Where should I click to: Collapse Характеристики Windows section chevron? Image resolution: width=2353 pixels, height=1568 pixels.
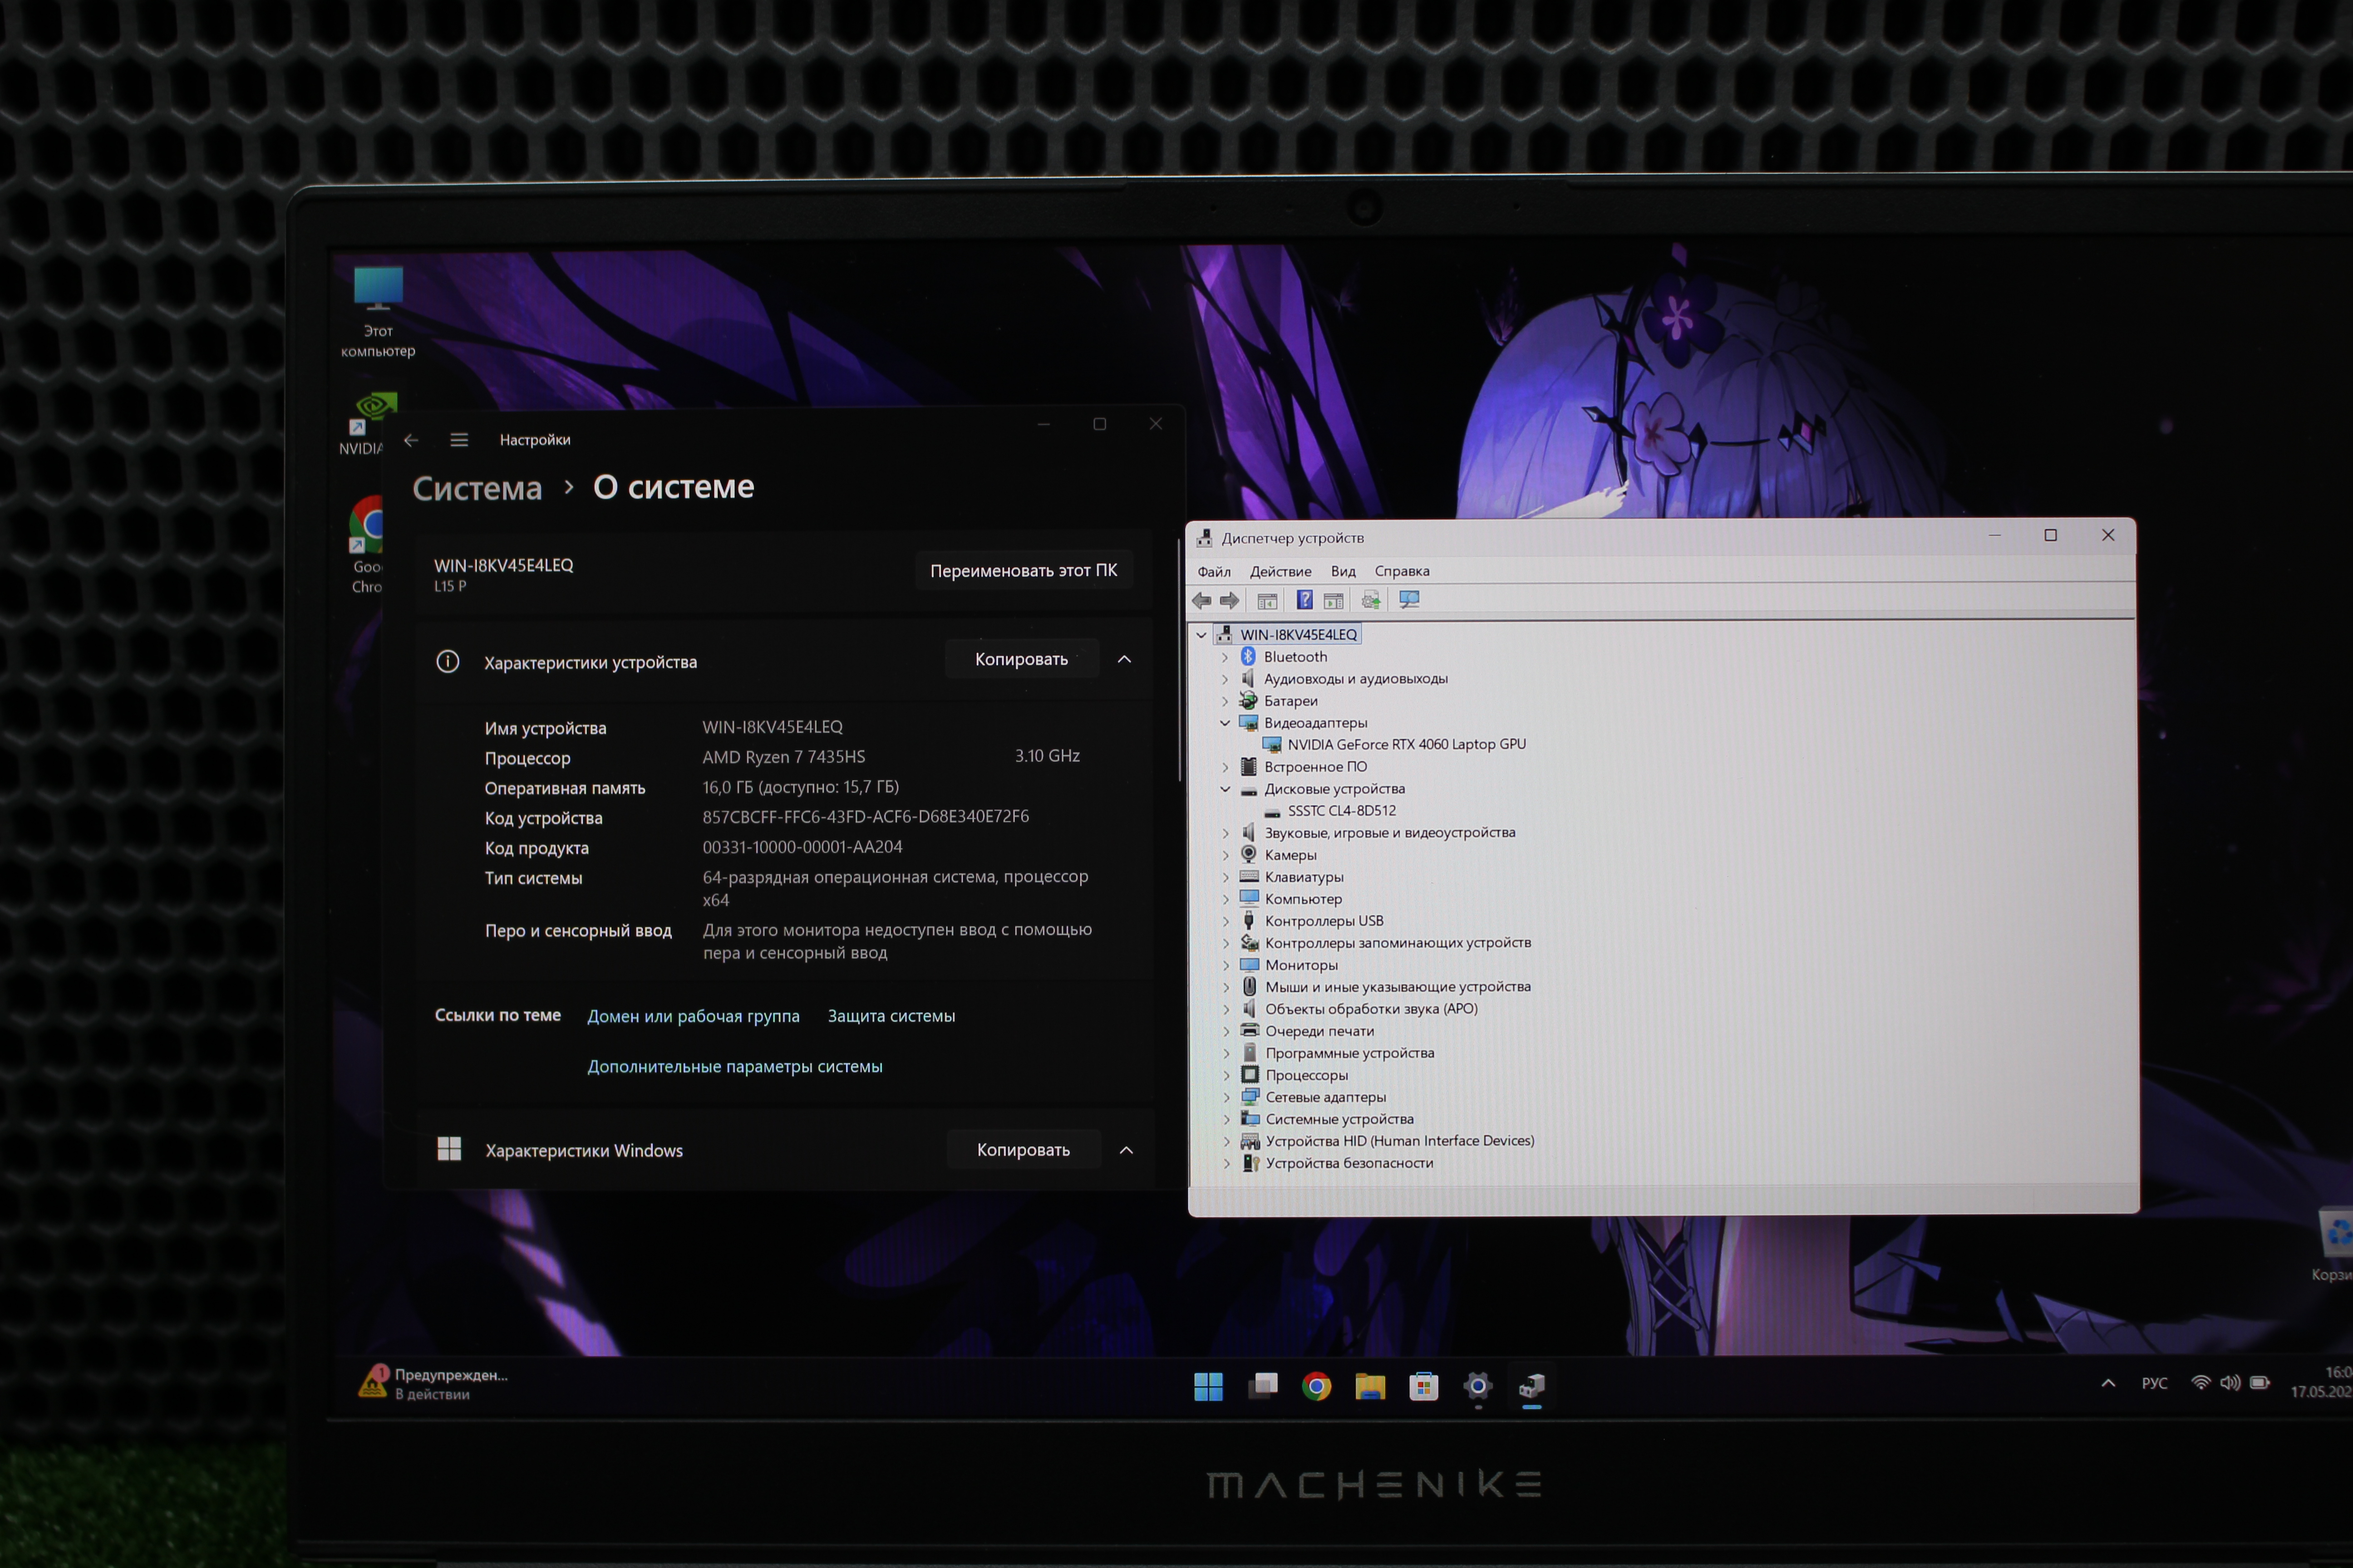pos(1127,1150)
